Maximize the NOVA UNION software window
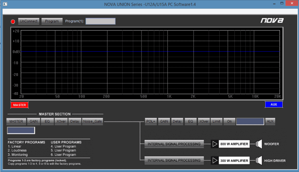299x172 pixels. (x=282, y=3)
